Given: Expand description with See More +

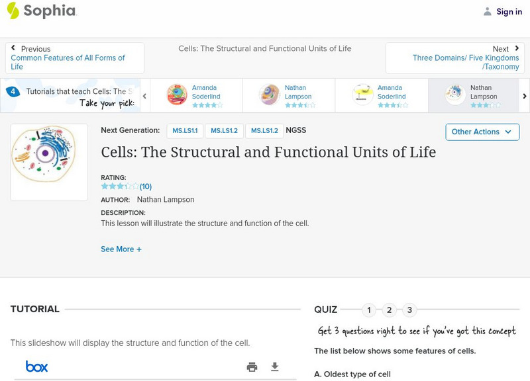Looking at the screenshot, I should click(x=121, y=249).
